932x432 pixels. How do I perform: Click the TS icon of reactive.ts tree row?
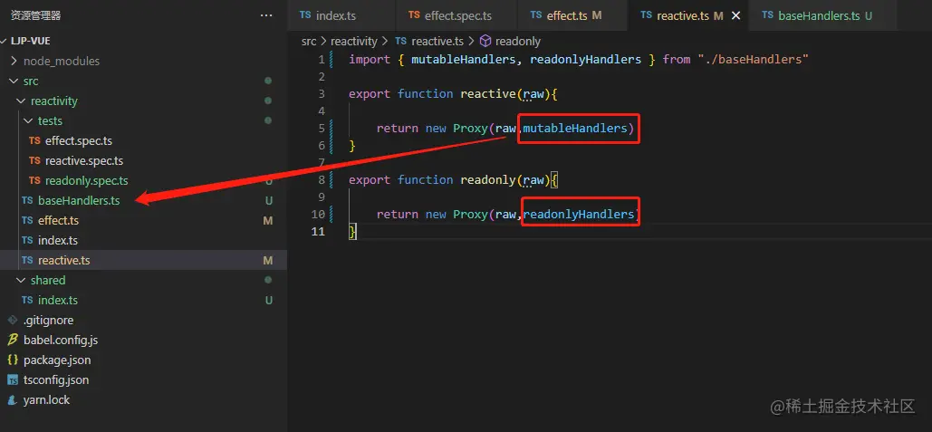click(x=27, y=260)
